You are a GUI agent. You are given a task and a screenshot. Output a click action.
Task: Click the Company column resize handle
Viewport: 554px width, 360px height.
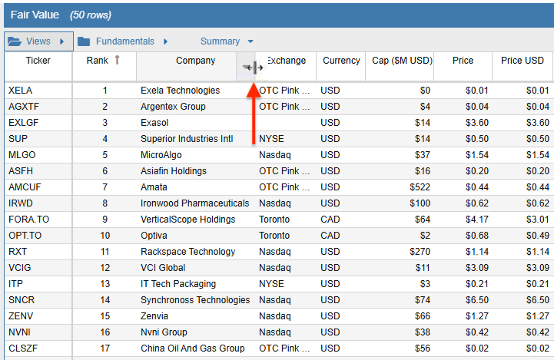(x=254, y=67)
